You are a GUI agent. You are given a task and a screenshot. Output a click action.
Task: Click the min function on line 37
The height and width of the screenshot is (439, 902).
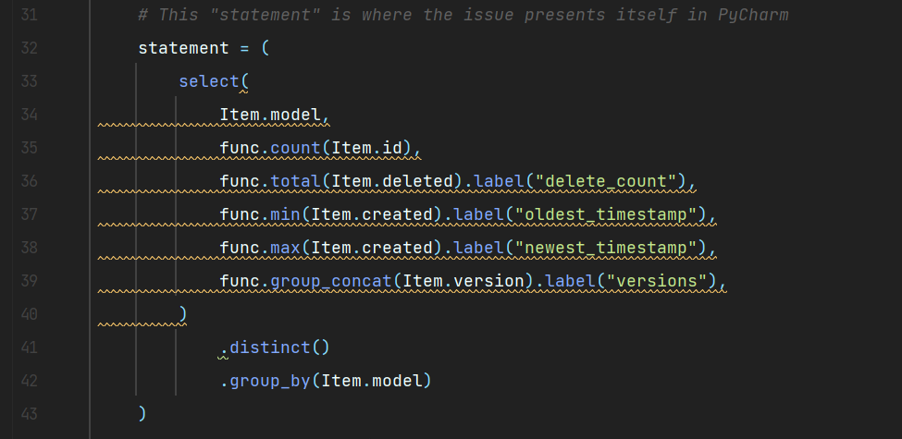(285, 215)
